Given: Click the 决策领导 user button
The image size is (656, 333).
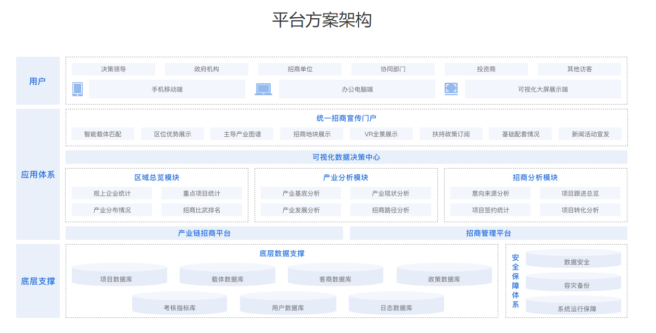Looking at the screenshot, I should coord(113,69).
